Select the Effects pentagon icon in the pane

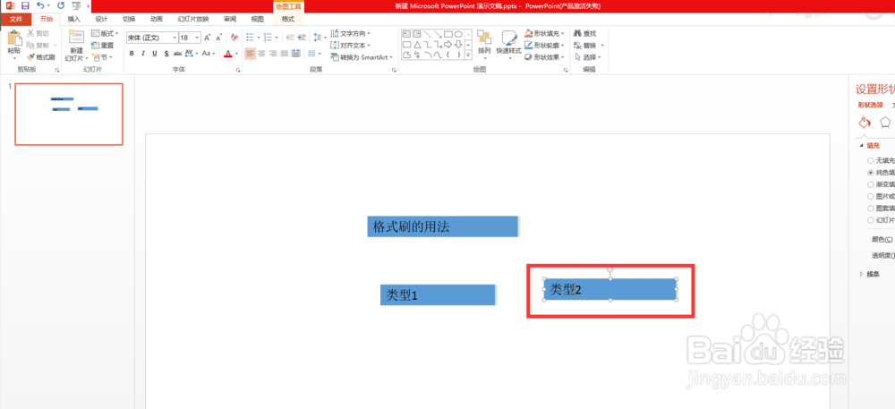point(885,122)
